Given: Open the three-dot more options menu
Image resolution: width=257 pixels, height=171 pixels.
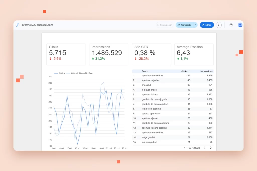Looking at the screenshot, I should 219,25.
